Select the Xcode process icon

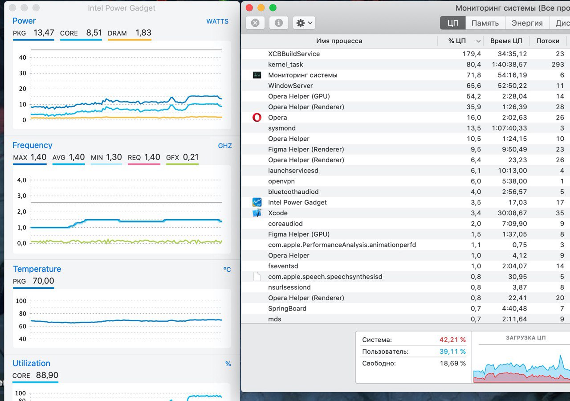click(257, 213)
